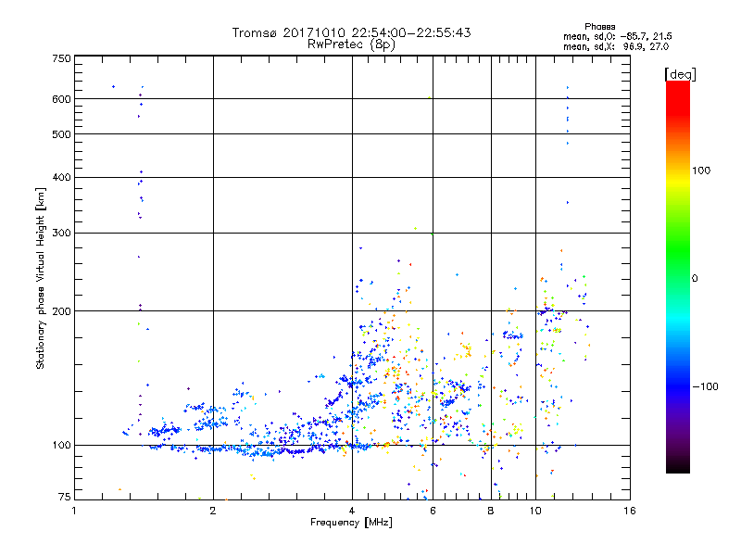Click the x-axis '6' tick label
The height and width of the screenshot is (556, 741).
433,511
